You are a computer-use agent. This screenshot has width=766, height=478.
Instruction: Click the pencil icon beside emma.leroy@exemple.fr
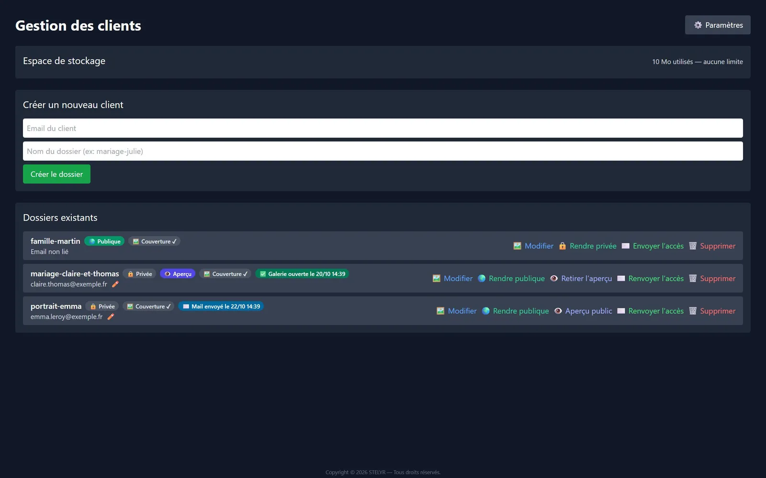pos(111,316)
